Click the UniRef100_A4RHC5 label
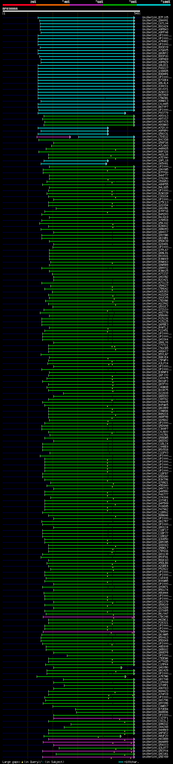Image resolution: width=173 pixels, height=764 pixels. pos(155,149)
